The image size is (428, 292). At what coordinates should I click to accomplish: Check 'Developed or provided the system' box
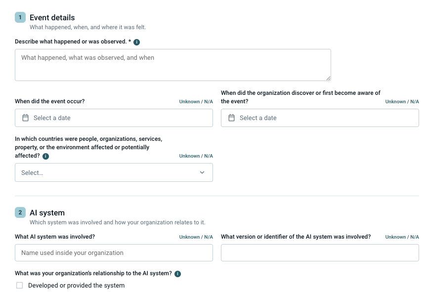(20, 285)
